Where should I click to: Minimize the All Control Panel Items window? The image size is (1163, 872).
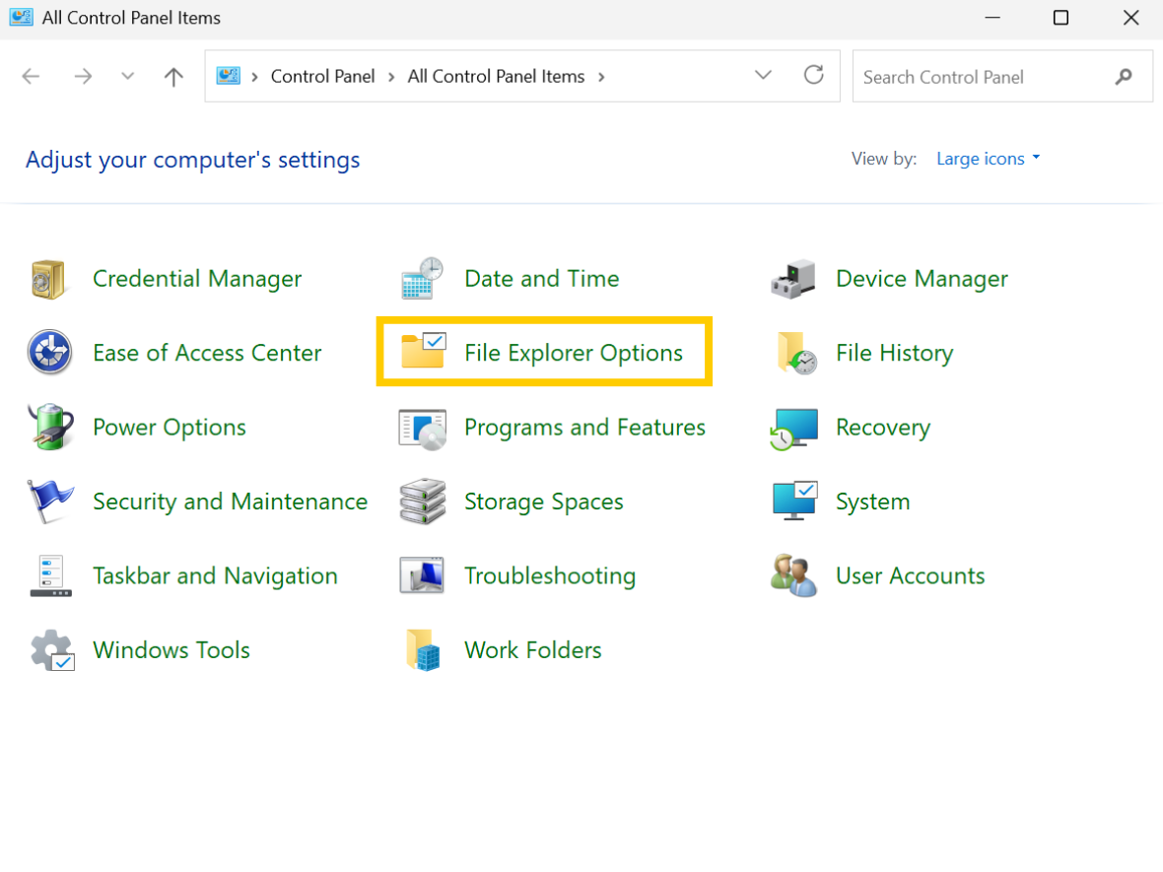(x=992, y=17)
